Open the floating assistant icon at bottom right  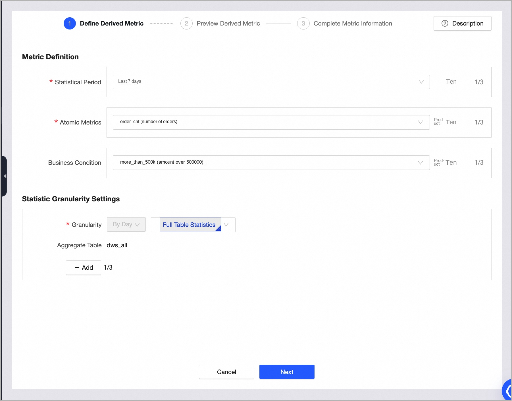tap(507, 391)
